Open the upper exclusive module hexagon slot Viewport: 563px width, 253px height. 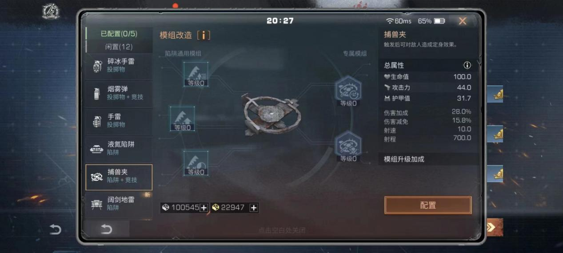[348, 91]
